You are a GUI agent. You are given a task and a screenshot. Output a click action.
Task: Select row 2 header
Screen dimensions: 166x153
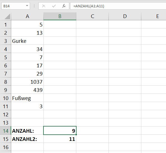6,33
